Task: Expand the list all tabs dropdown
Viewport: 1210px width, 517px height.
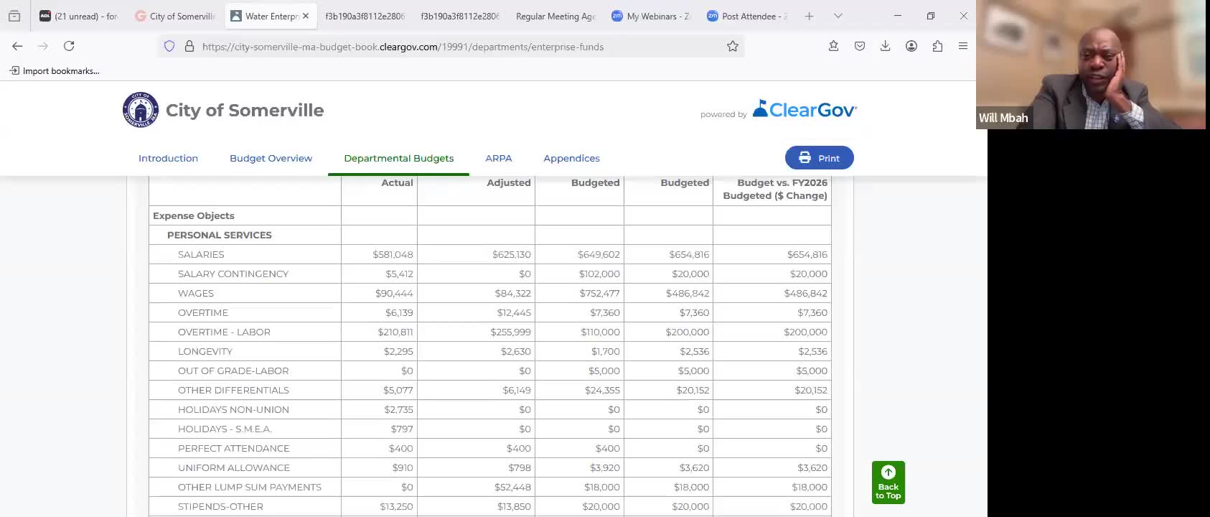Action: click(838, 16)
